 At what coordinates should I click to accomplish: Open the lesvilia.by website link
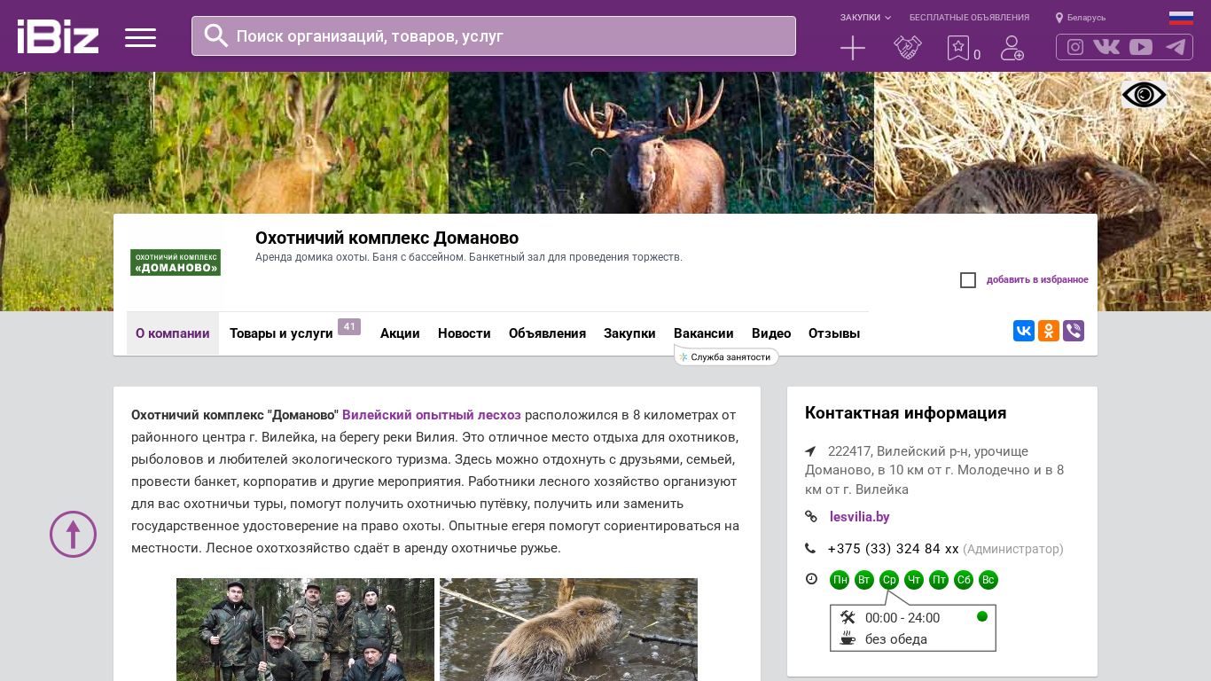click(859, 517)
